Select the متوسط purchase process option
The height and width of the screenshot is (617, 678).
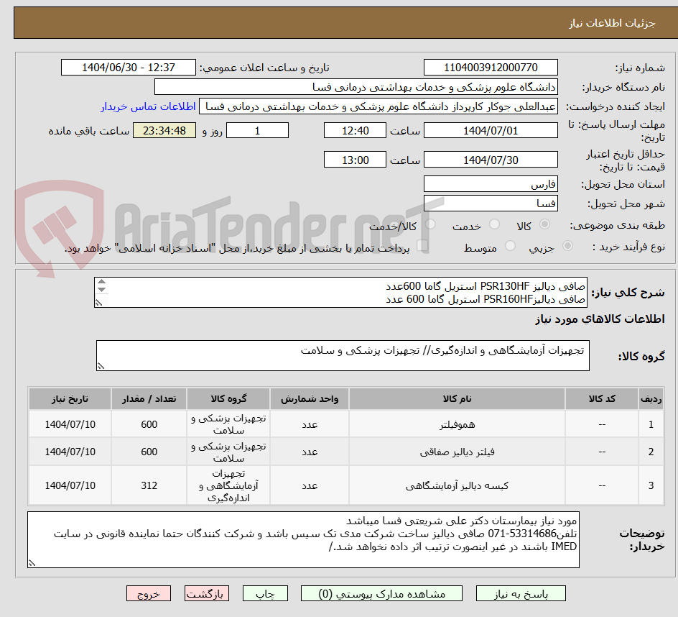click(x=510, y=246)
